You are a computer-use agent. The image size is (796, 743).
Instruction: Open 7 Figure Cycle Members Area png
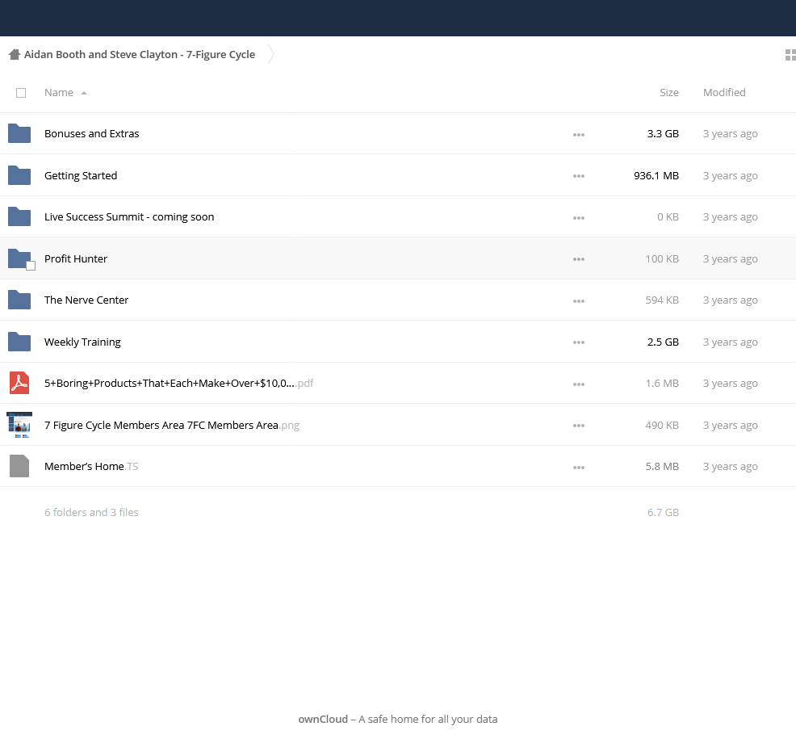172,425
